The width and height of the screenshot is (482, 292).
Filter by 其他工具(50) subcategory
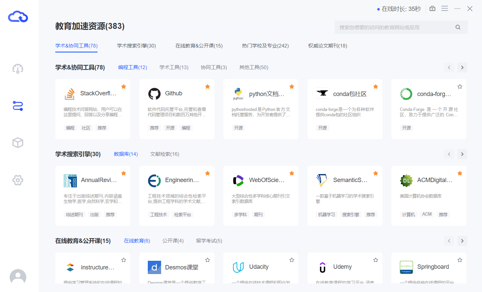(254, 67)
